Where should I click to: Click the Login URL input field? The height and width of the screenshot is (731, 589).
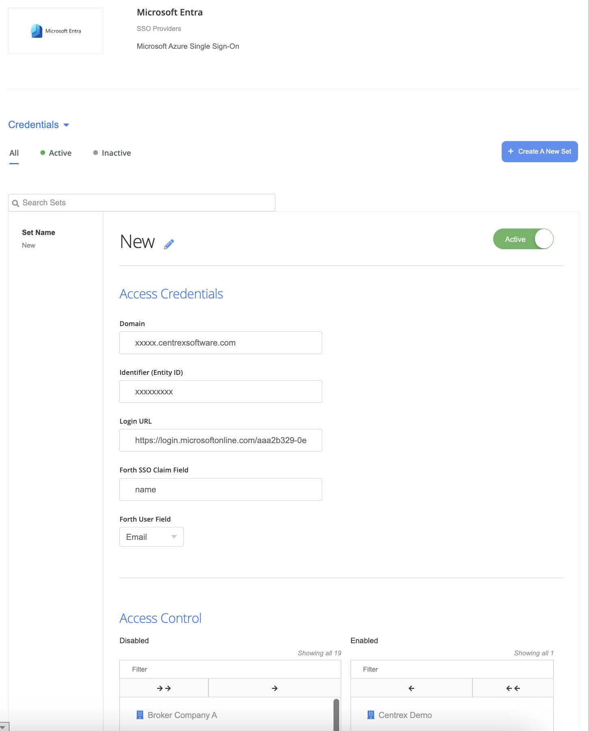[221, 440]
